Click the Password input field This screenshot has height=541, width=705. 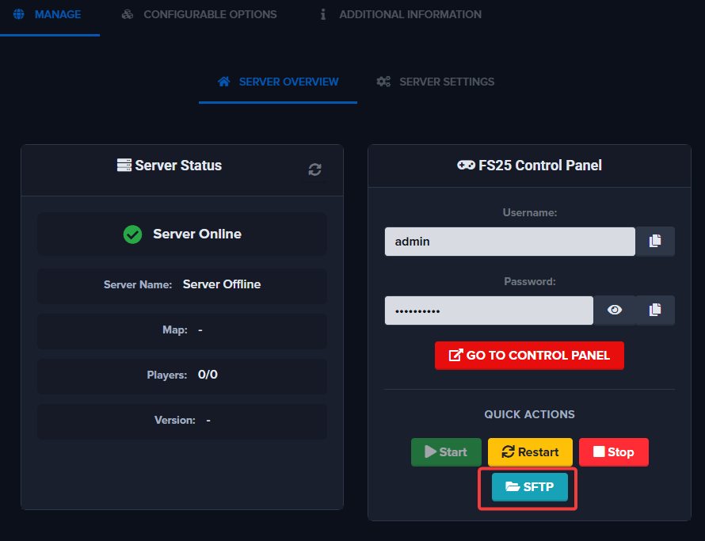point(489,311)
